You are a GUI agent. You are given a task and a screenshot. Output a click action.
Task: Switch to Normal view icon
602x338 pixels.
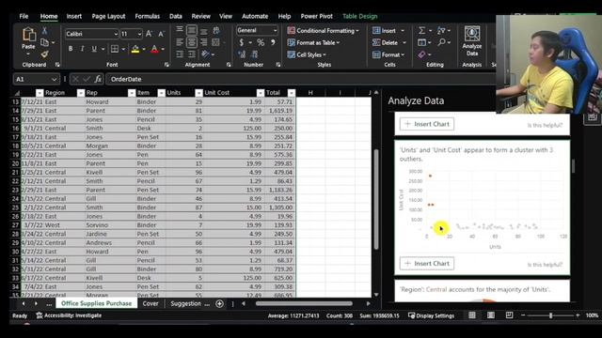pyautogui.click(x=472, y=315)
